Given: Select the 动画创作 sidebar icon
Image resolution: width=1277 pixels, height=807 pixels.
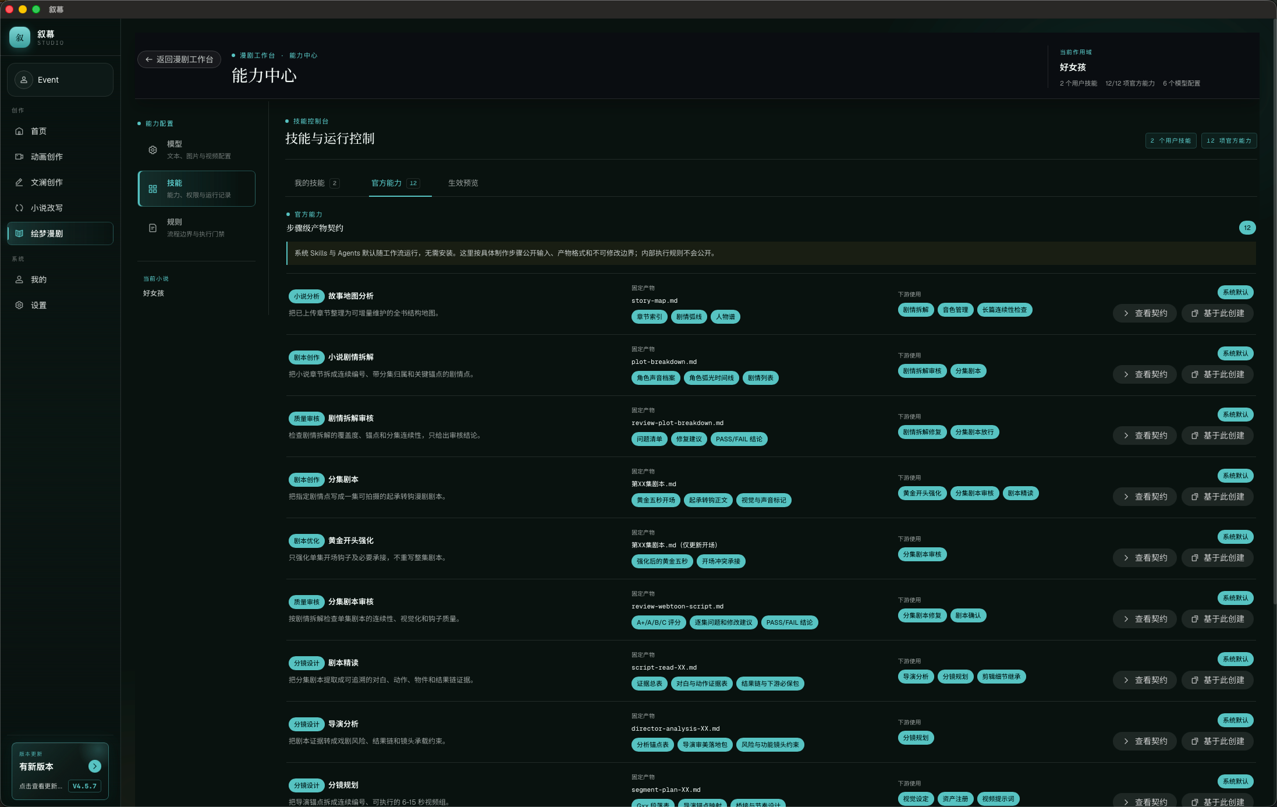Looking at the screenshot, I should pos(19,157).
